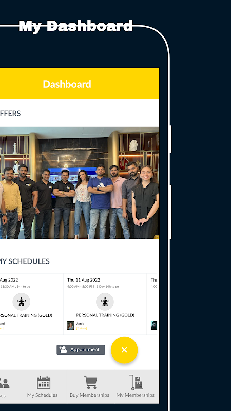
Task: Click the MY SCHEDULES section heading
Action: coord(25,261)
